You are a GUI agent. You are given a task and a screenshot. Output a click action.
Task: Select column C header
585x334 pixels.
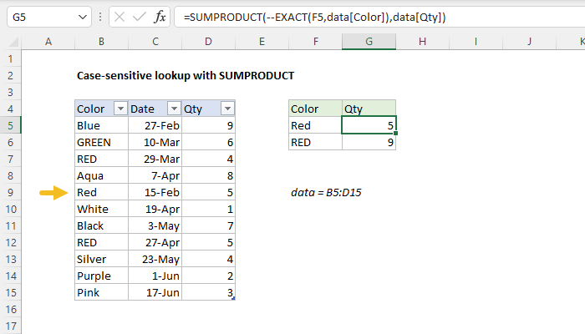pyautogui.click(x=155, y=42)
